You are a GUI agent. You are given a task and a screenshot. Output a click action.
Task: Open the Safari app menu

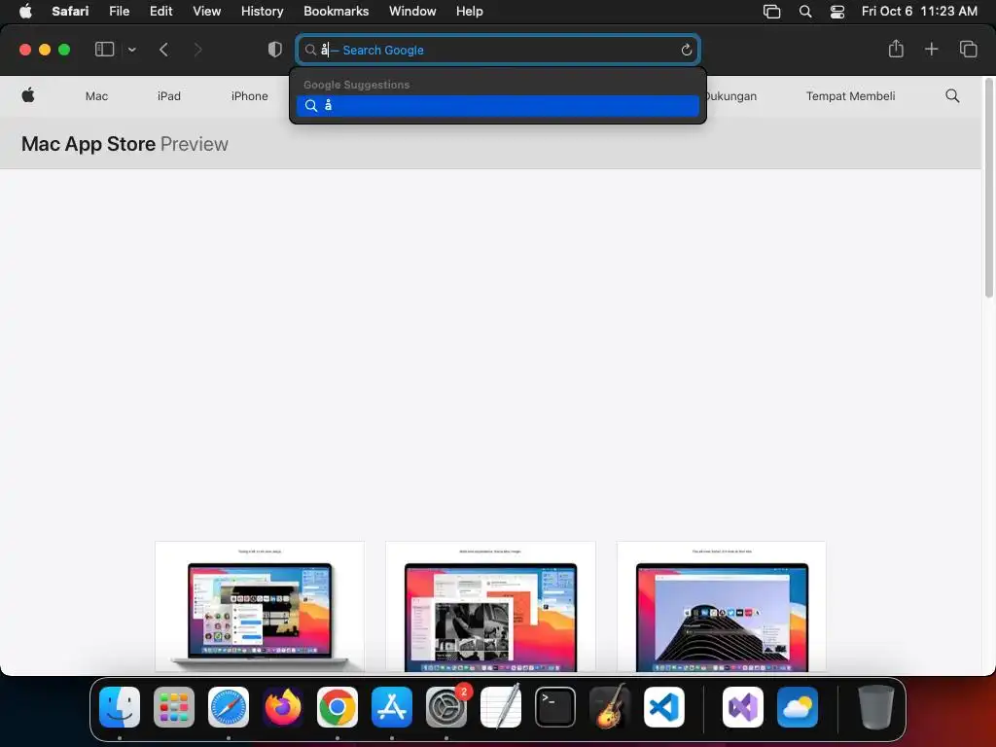tap(70, 11)
